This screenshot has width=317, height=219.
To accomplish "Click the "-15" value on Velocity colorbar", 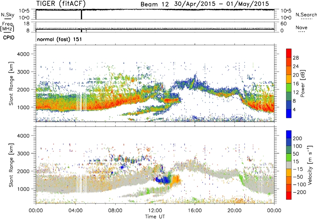I will (298, 169).
